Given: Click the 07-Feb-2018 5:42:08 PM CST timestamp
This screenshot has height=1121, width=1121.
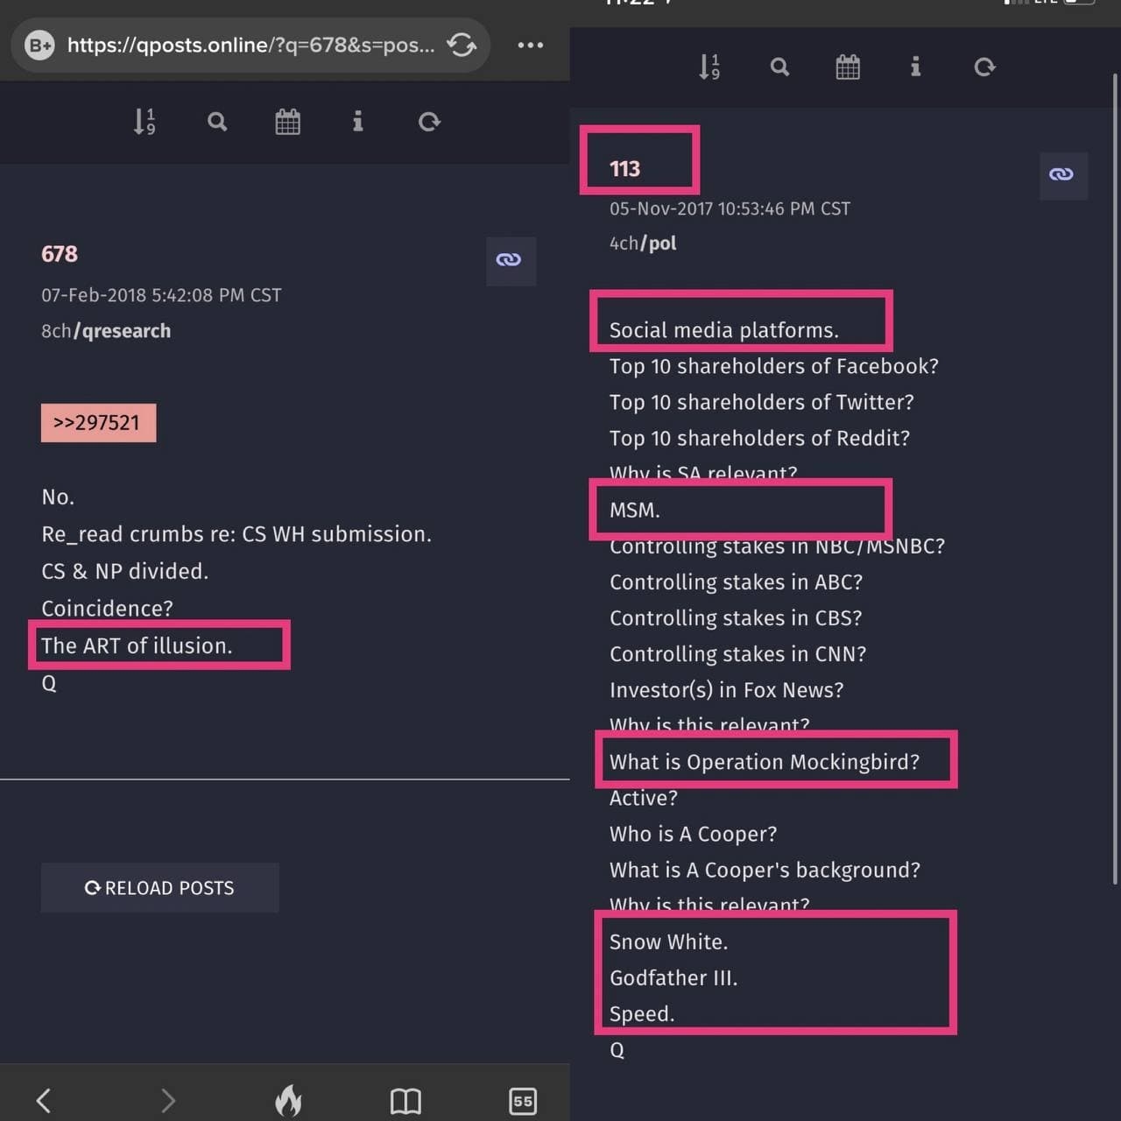Looking at the screenshot, I should (161, 295).
